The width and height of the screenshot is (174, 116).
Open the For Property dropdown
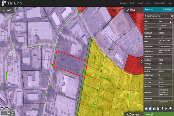(x=168, y=10)
